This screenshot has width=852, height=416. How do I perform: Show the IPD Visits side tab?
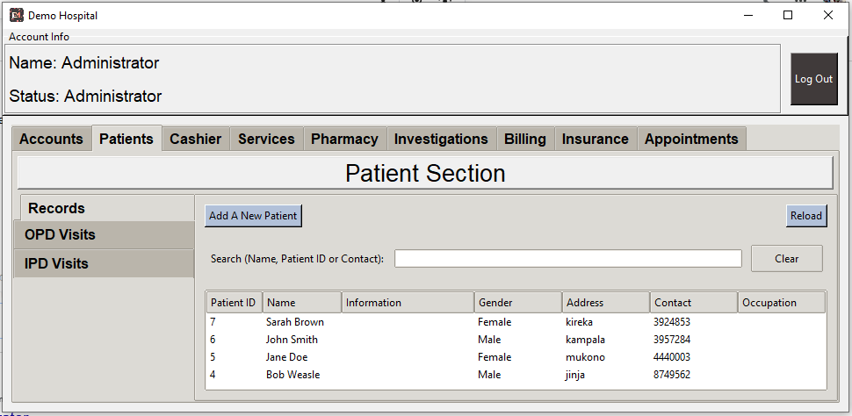[104, 264]
